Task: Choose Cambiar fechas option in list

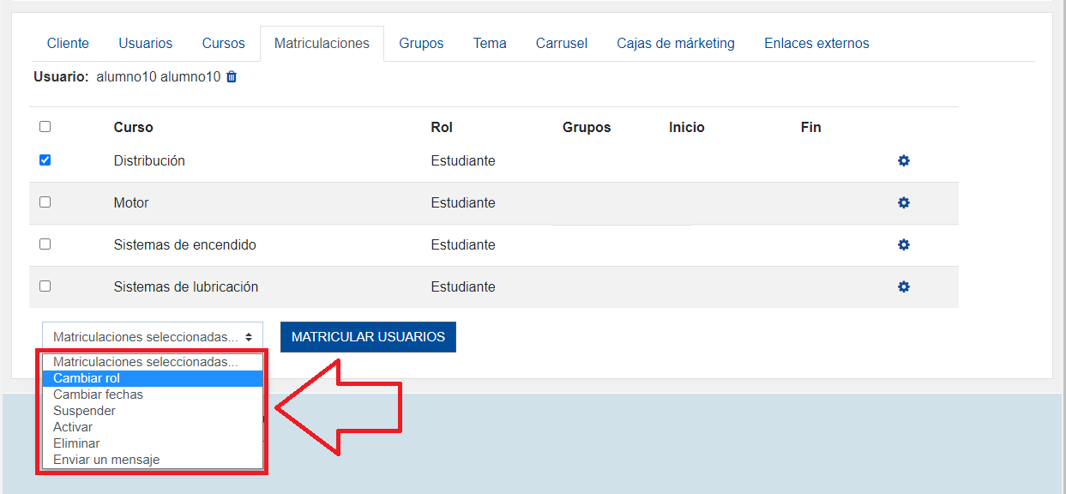Action: (x=98, y=395)
